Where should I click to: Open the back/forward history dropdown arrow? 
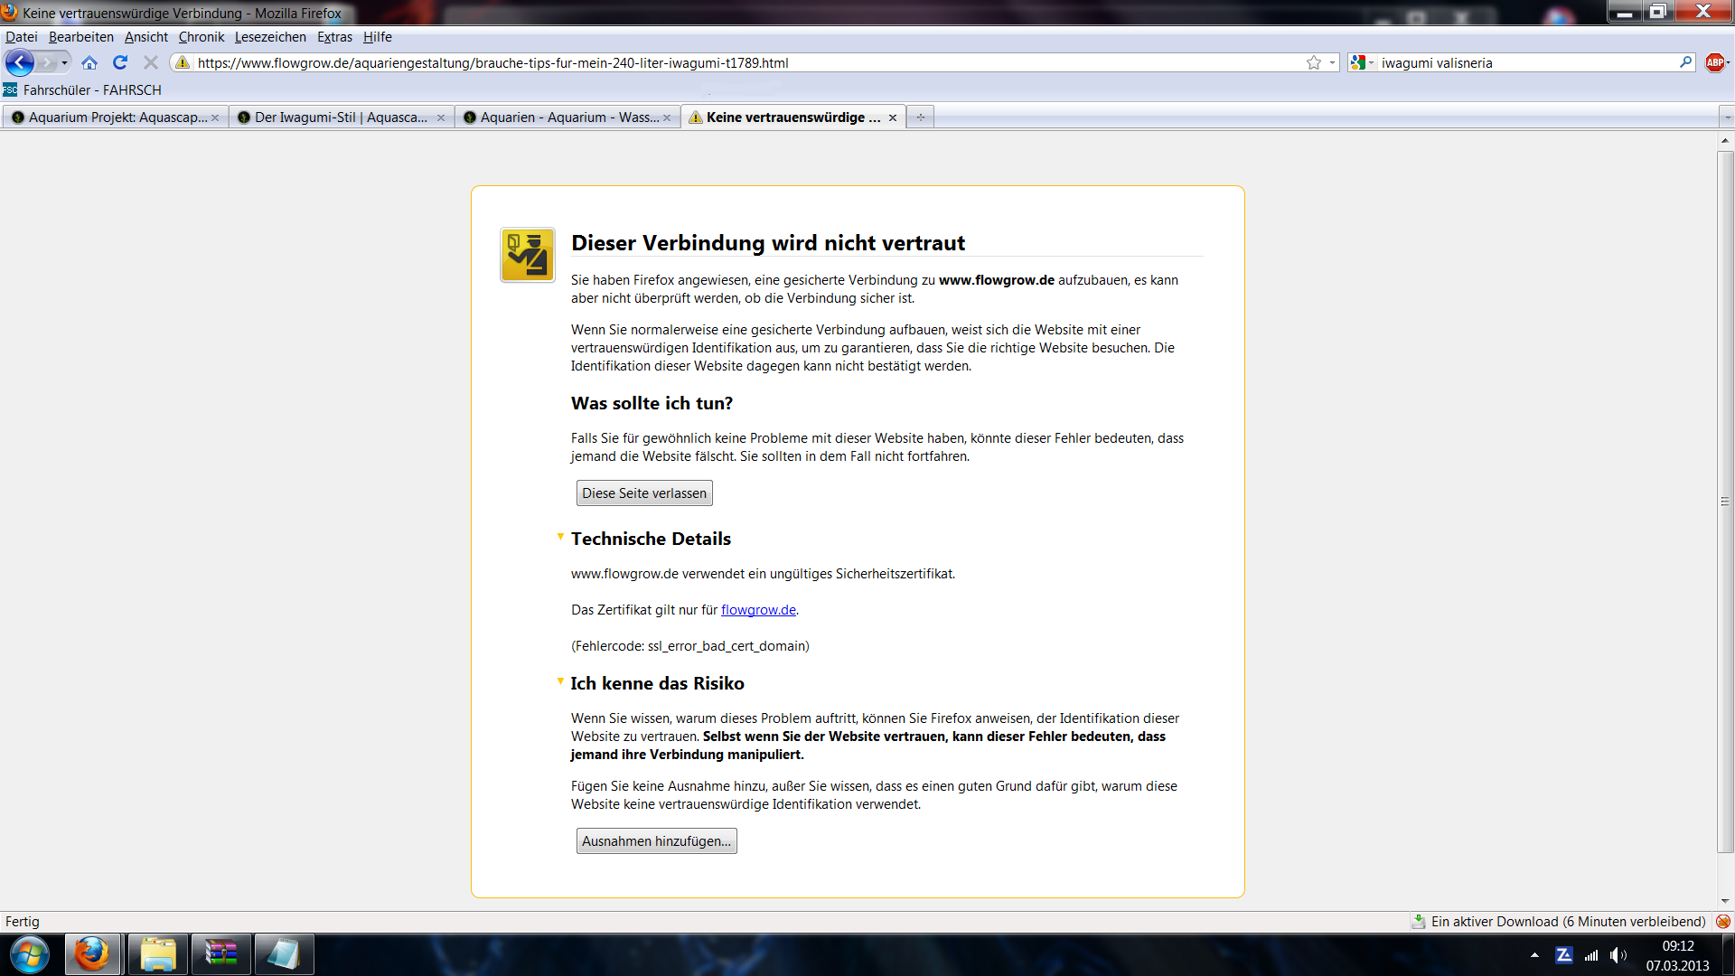tap(64, 62)
